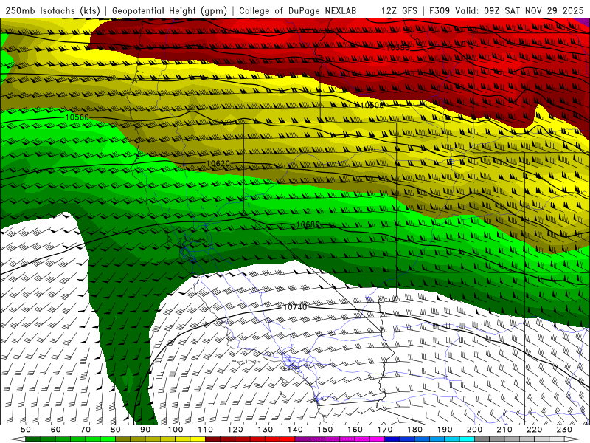Click the 110 knot colorbar label
Image resolution: width=590 pixels, height=443 pixels.
click(206, 430)
